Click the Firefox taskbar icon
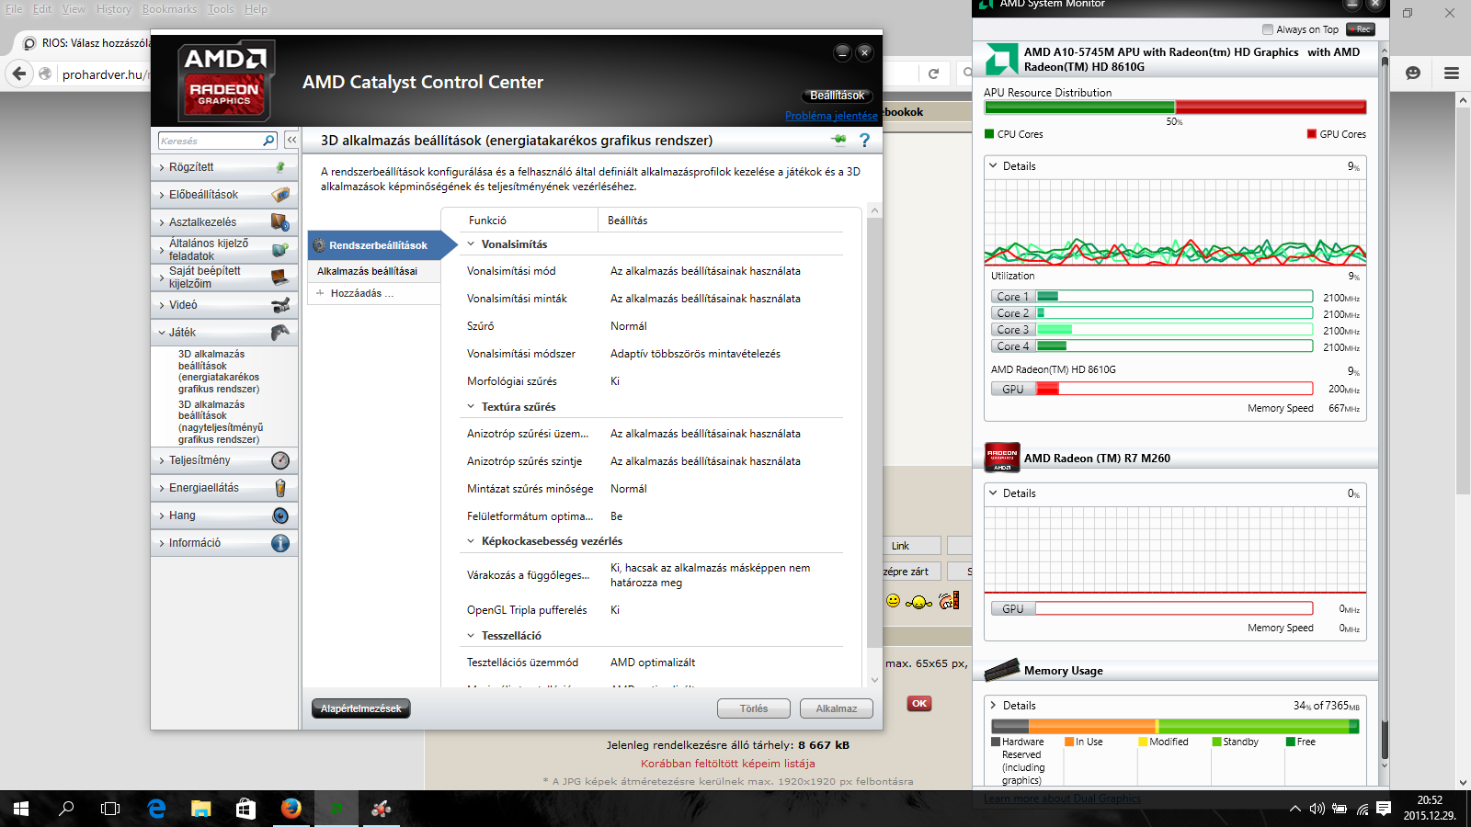The height and width of the screenshot is (827, 1471). coord(291,809)
